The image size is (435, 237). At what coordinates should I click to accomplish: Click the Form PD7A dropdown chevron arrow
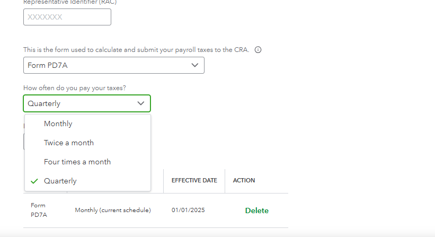(x=195, y=65)
